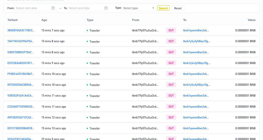
Task: Open transaction hash C223ADF72590852D
Action: click(21, 106)
